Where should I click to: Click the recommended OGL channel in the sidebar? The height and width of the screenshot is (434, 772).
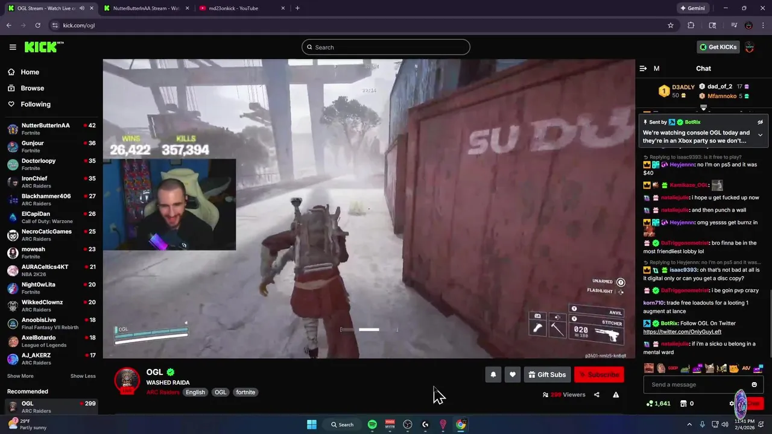[51, 407]
